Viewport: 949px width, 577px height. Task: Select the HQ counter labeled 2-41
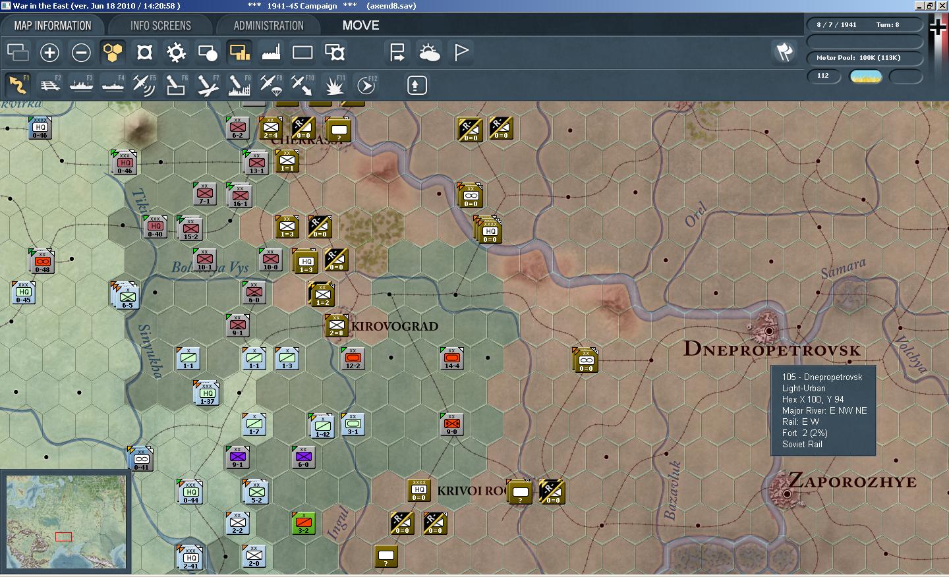[x=190, y=559]
